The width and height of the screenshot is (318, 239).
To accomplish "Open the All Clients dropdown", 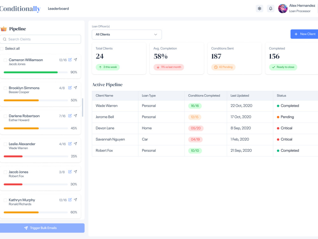I will click(x=127, y=34).
